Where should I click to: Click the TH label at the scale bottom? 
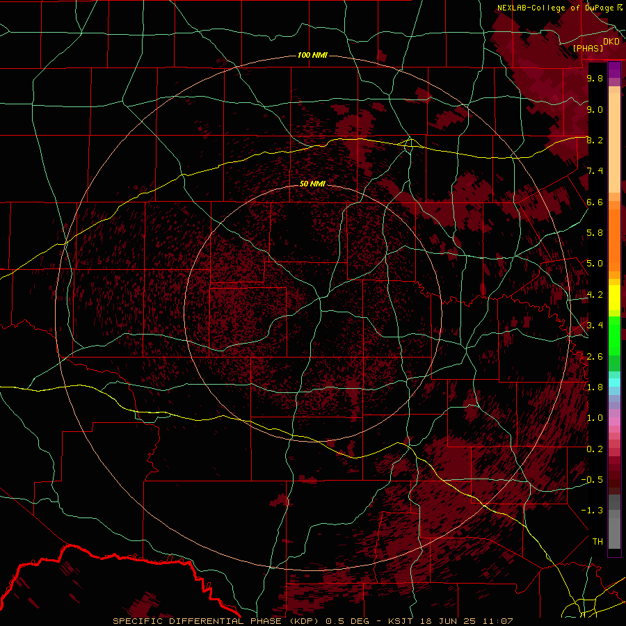point(597,542)
